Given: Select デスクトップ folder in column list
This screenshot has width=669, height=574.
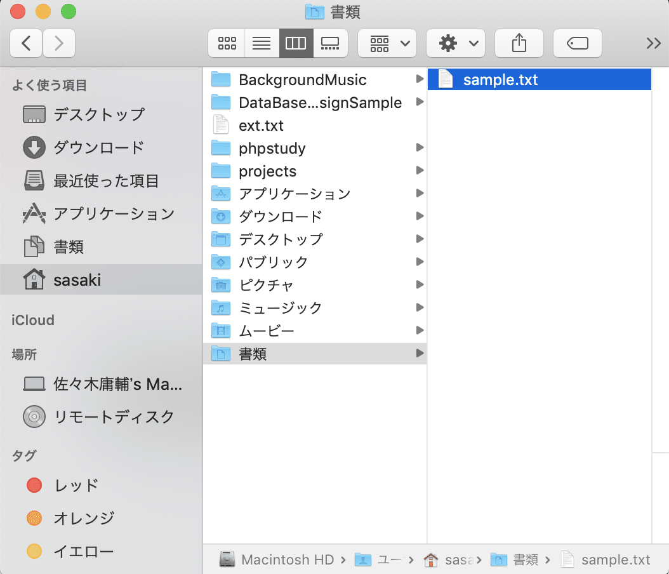Looking at the screenshot, I should (x=315, y=239).
